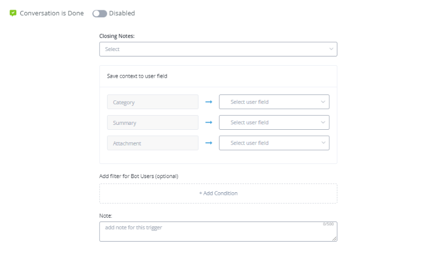The width and height of the screenshot is (433, 253).
Task: Click the arrow icon beside Attachment
Action: [209, 143]
